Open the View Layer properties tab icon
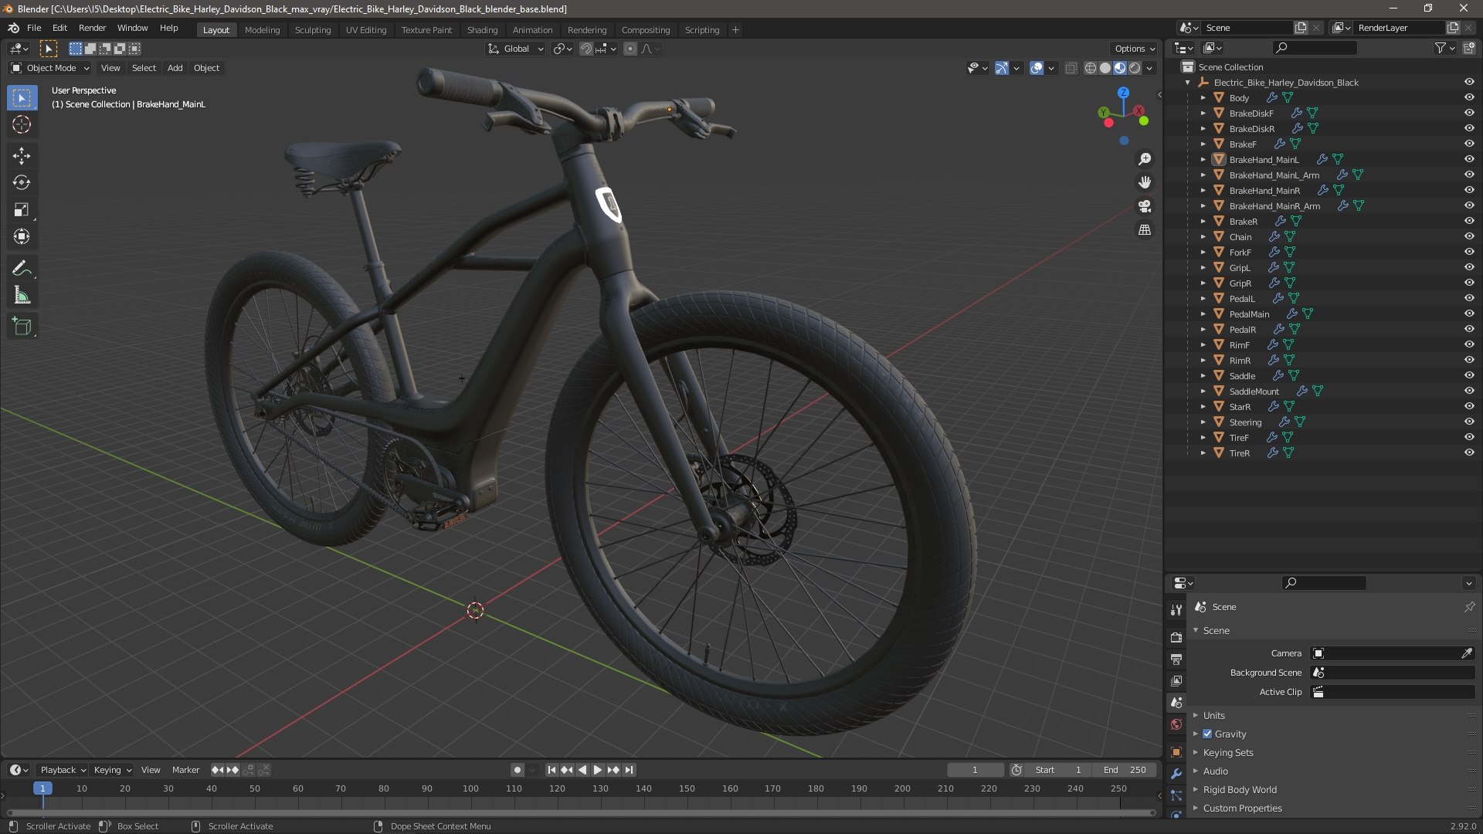The image size is (1483, 834). coord(1176,680)
